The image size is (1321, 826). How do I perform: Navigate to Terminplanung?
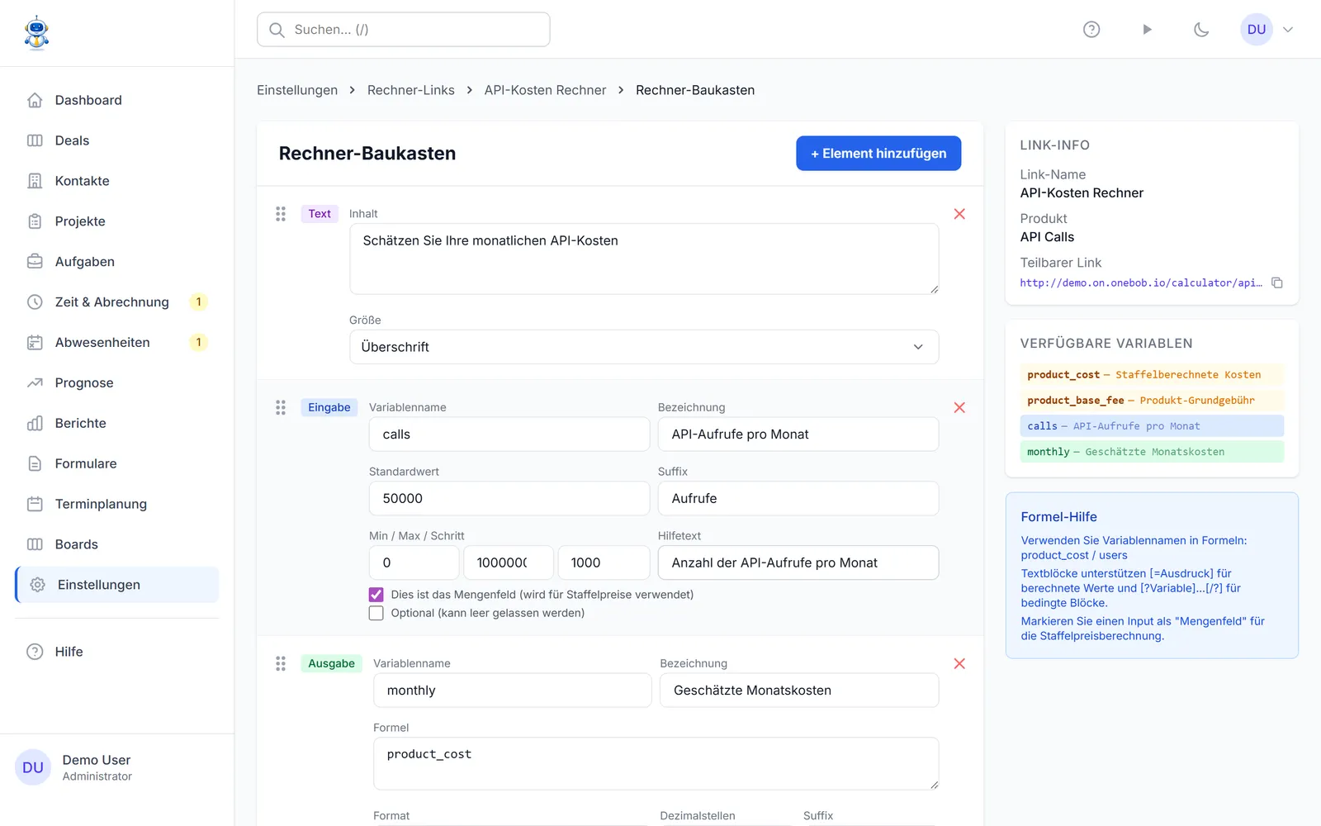(x=117, y=505)
